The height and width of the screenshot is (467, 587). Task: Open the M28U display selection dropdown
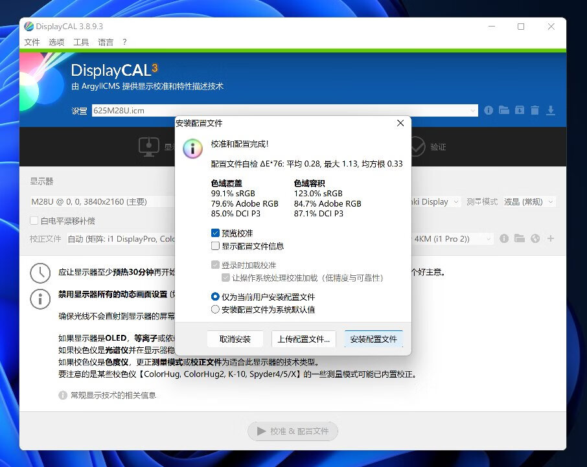click(102, 201)
